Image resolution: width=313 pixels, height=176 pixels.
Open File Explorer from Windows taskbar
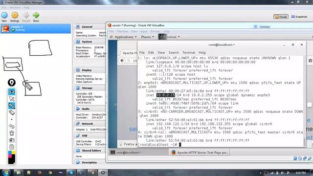pyautogui.click(x=19, y=173)
